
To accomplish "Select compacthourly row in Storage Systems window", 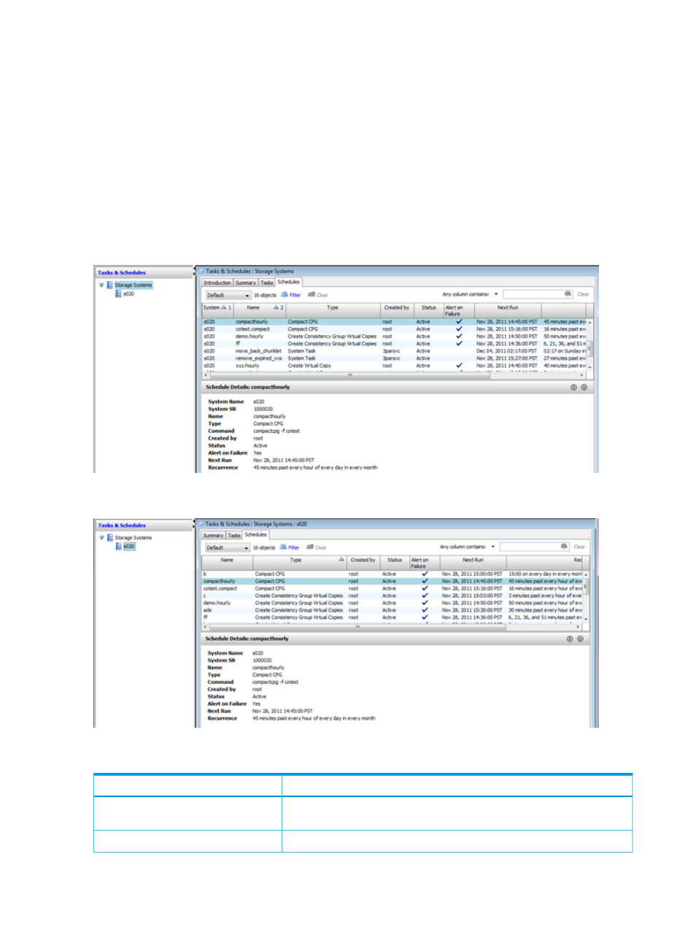I will 394,322.
